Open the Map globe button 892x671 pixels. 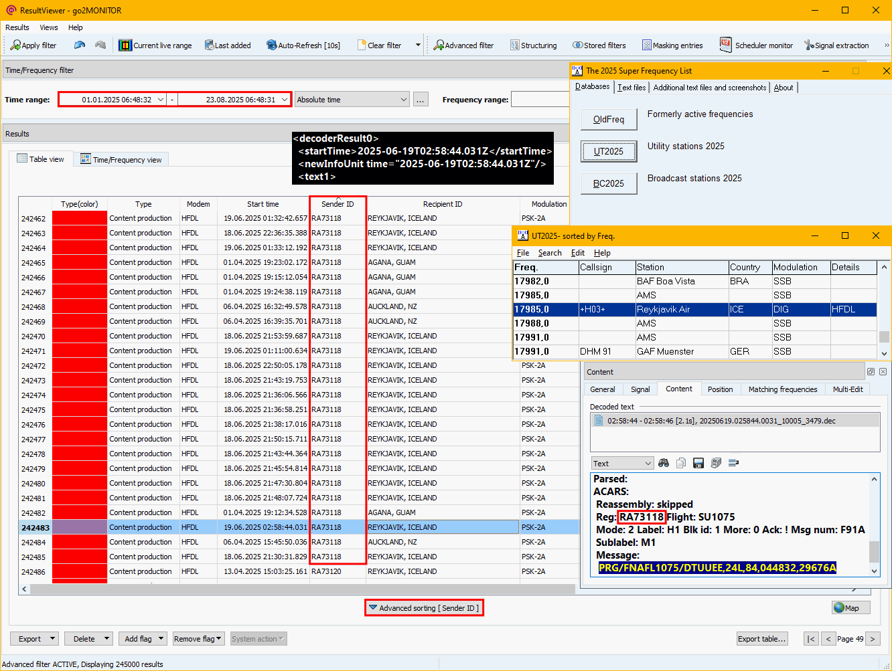click(851, 607)
